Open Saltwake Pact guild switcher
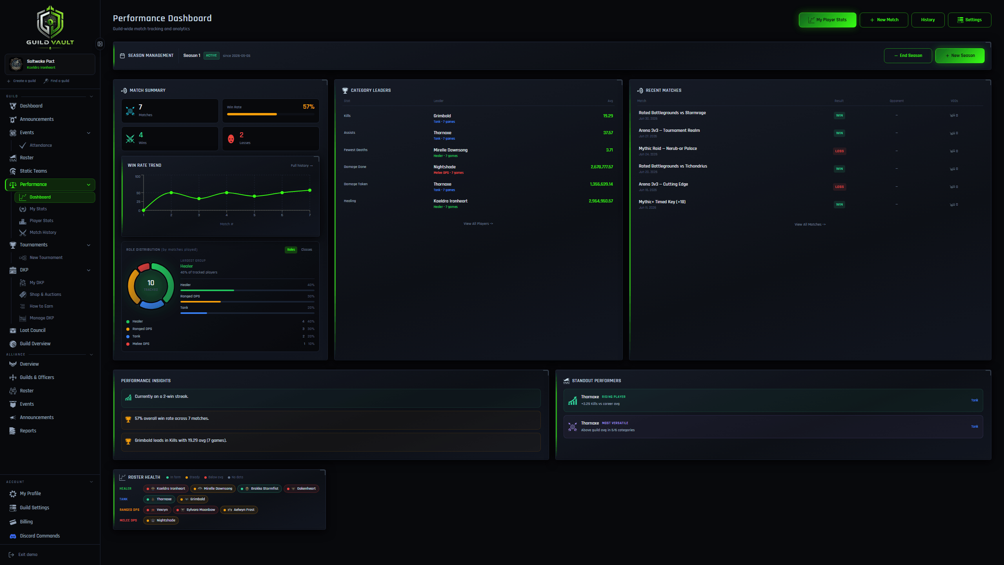This screenshot has width=1004, height=565. coord(50,64)
